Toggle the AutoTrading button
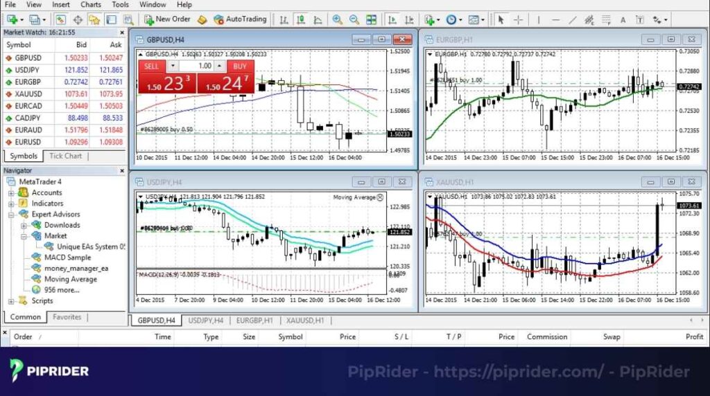Viewport: 710px width, 396px height. (240, 19)
